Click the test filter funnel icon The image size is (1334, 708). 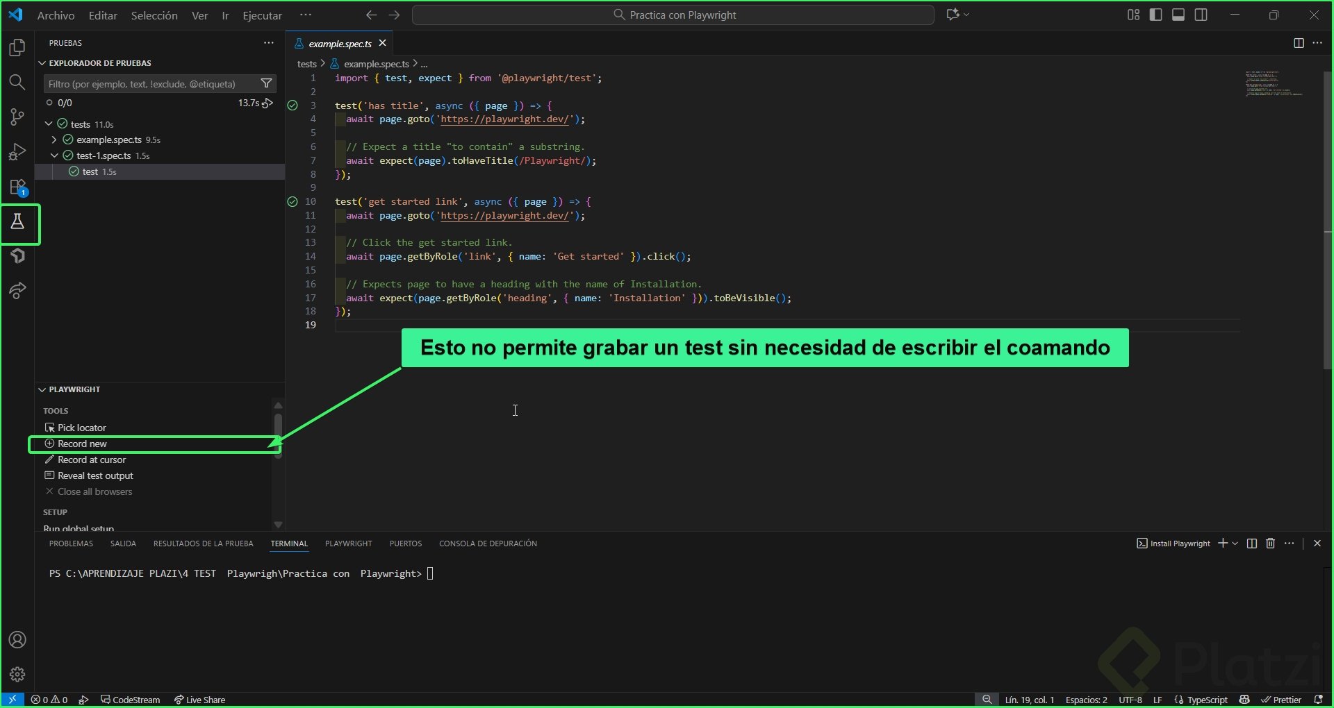click(x=266, y=84)
